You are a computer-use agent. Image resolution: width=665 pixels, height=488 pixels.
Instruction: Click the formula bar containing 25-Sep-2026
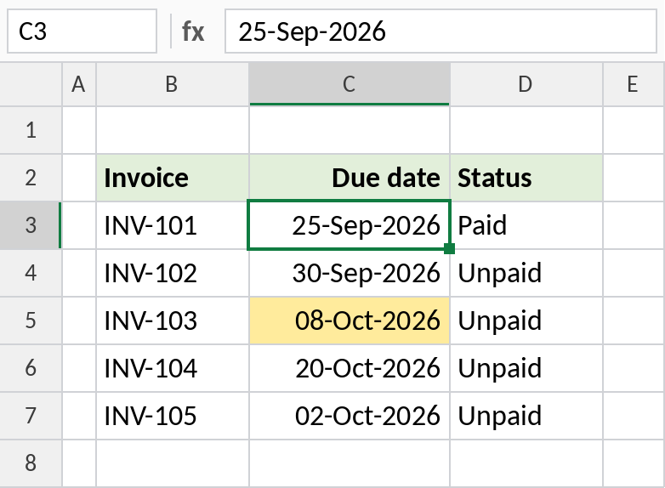[440, 31]
